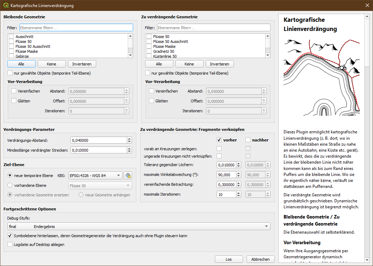Click Keine under Bleibende Geometrie
This screenshot has width=373, height=266.
coord(52,64)
